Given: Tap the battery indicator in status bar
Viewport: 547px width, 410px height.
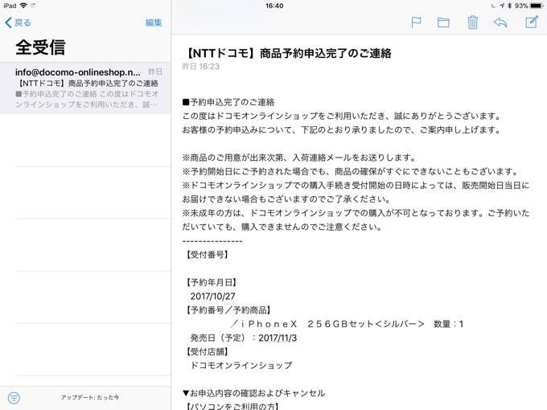Looking at the screenshot, I should point(537,6).
